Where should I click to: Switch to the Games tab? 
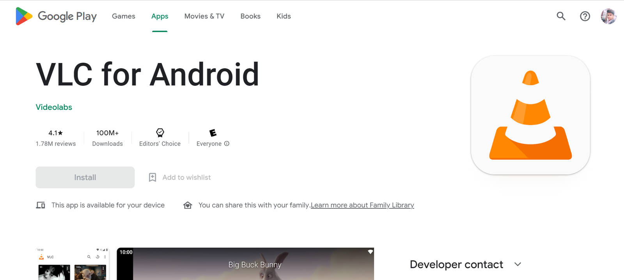coord(124,16)
